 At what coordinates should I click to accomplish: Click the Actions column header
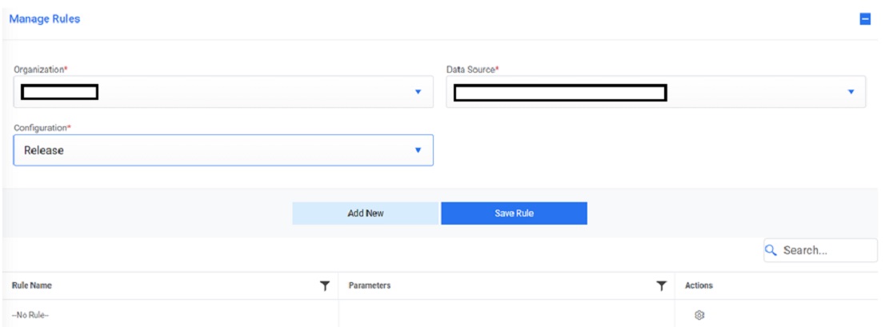click(x=699, y=285)
